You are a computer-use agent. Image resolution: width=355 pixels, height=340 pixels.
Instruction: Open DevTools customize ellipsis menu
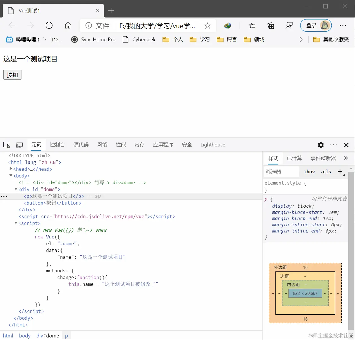[334, 145]
